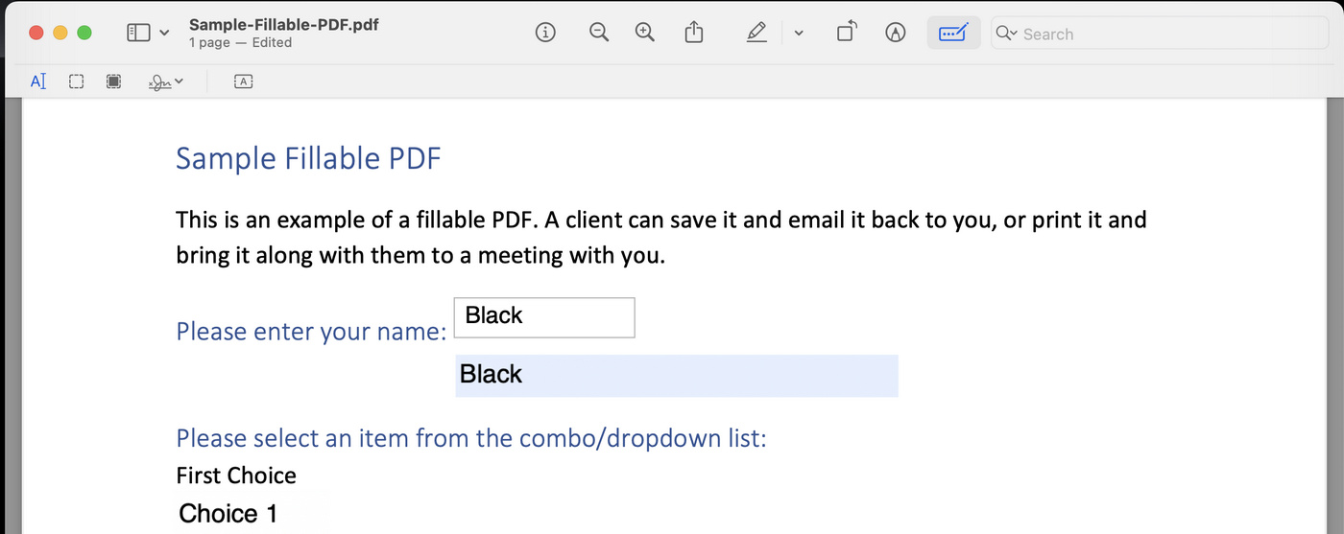Image resolution: width=1344 pixels, height=534 pixels.
Task: Open the Choice 1 combo box
Action: 252,514
